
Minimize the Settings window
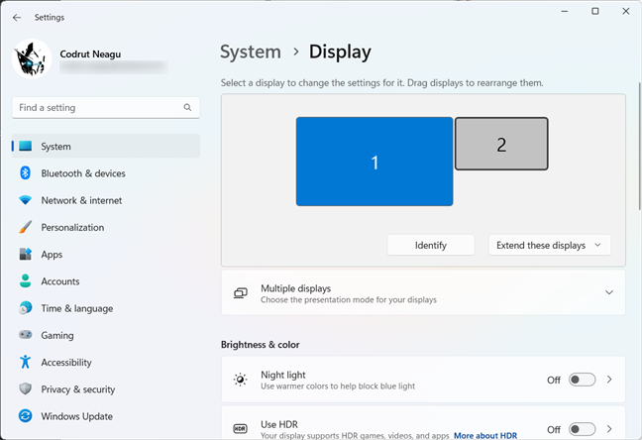tap(564, 11)
